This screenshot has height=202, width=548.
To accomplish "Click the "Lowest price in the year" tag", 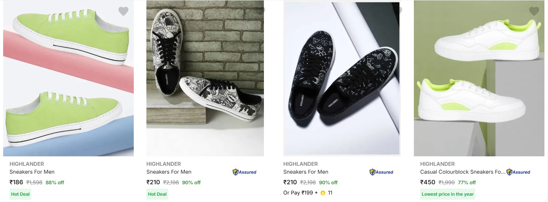I will coord(448,194).
